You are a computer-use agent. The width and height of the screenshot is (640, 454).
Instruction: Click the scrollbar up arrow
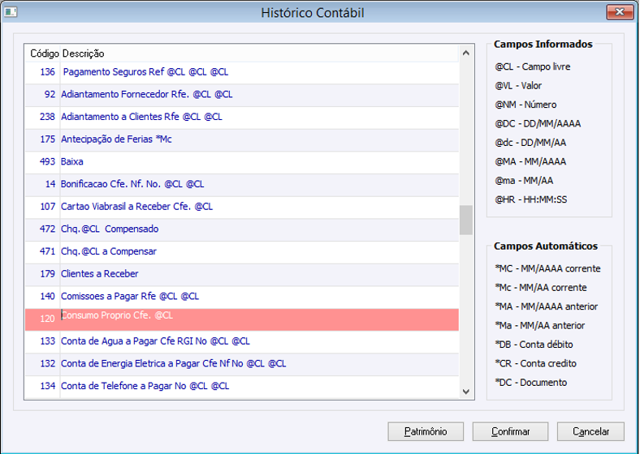click(x=465, y=53)
